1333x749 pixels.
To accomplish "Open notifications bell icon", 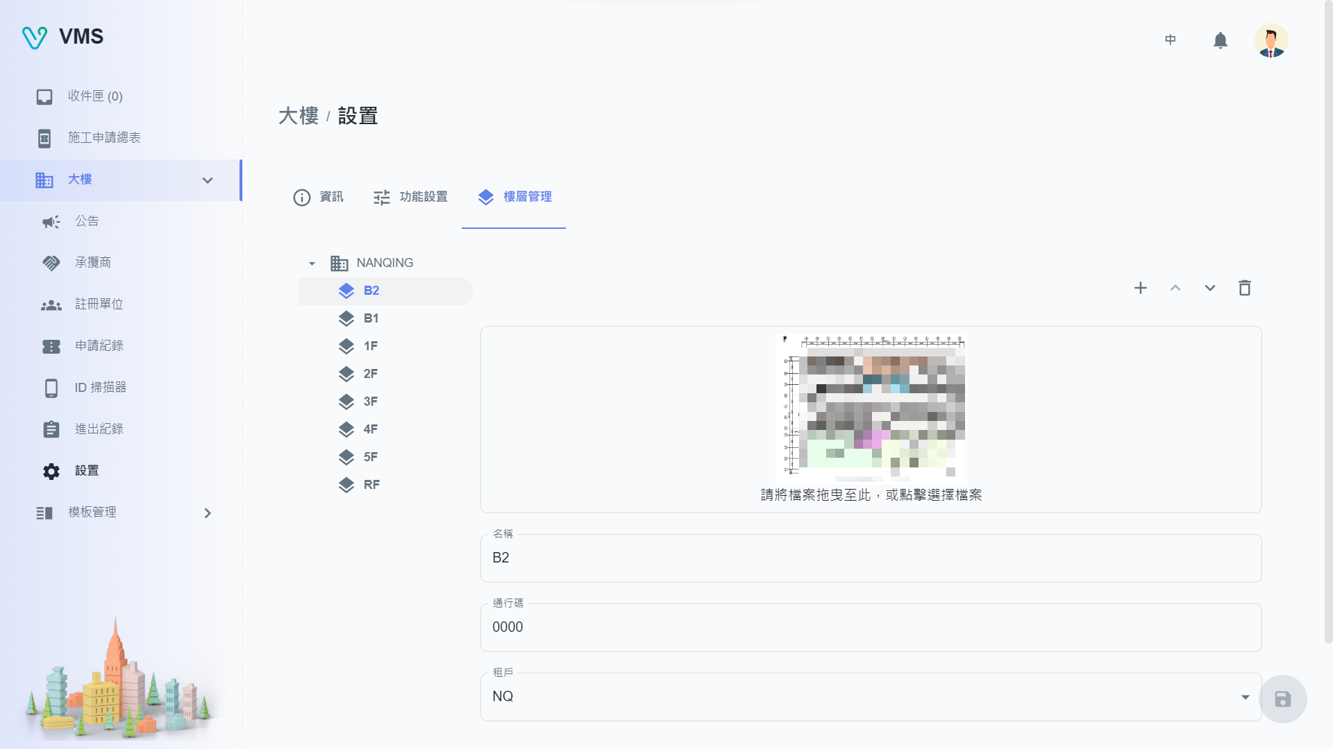I will pos(1220,40).
